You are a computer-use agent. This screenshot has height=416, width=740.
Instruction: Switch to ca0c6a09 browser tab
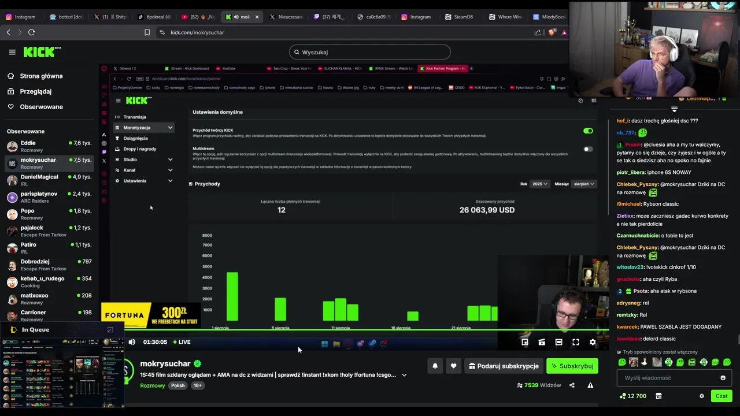coord(373,17)
